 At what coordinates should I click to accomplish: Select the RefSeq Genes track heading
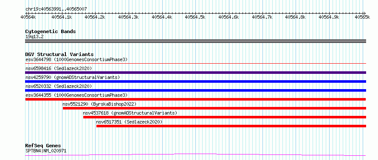pos(43,146)
